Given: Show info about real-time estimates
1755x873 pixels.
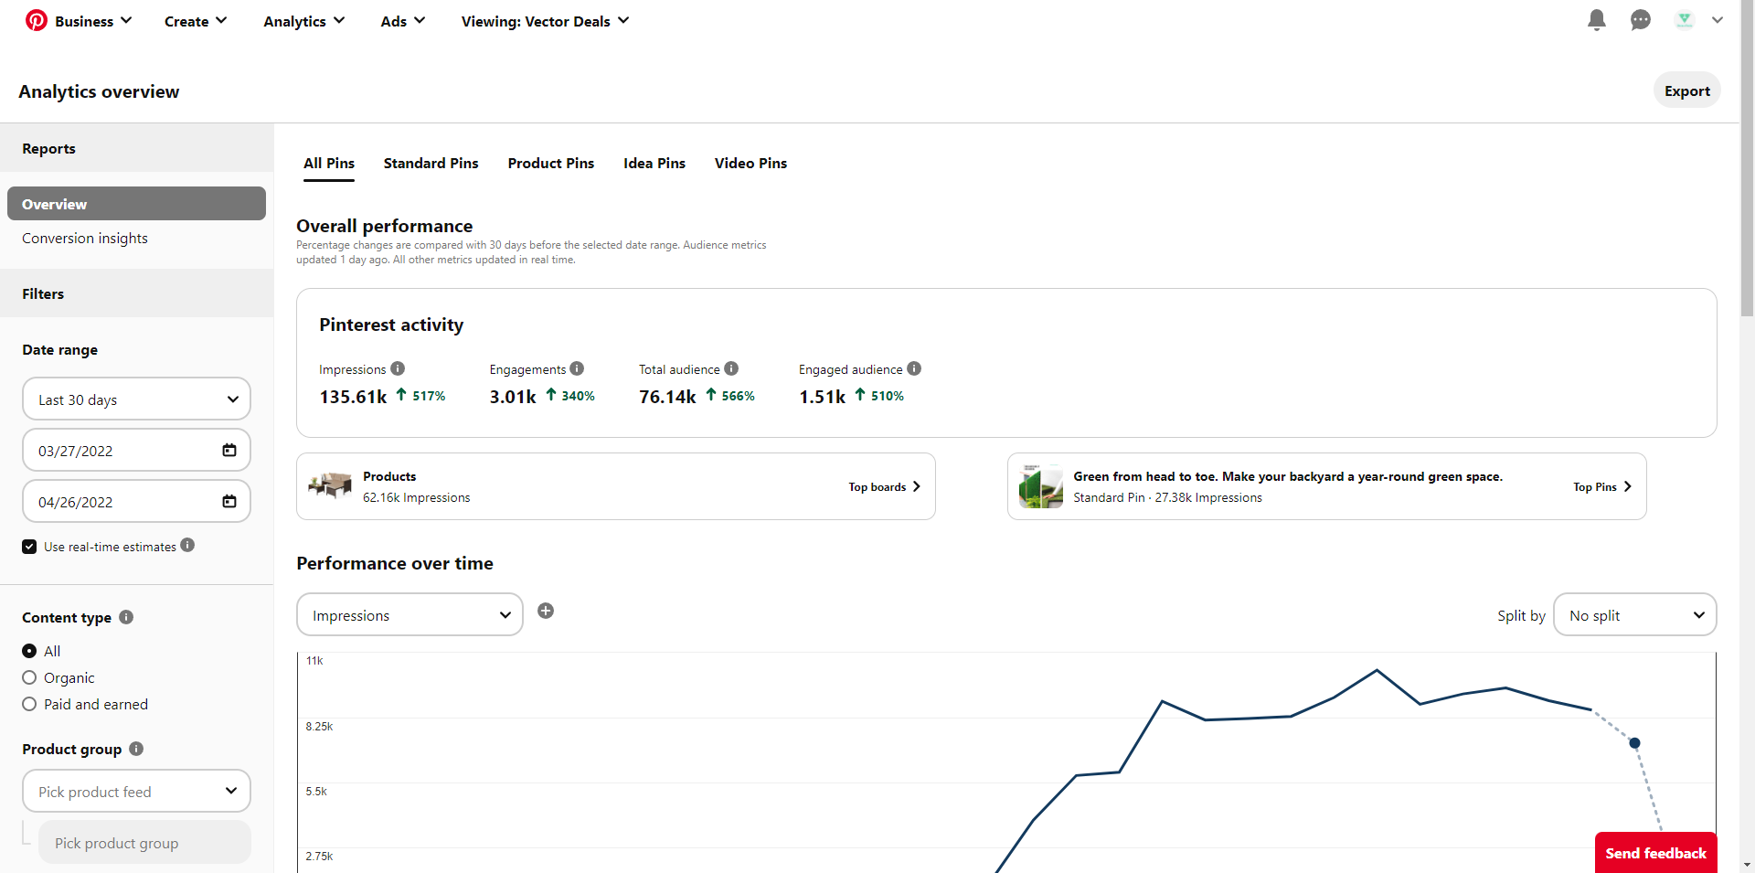Looking at the screenshot, I should click(187, 545).
